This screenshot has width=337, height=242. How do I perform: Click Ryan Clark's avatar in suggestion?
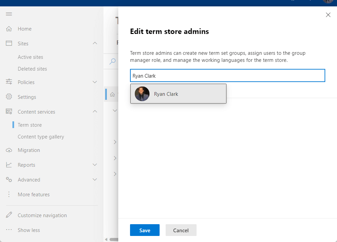142,94
